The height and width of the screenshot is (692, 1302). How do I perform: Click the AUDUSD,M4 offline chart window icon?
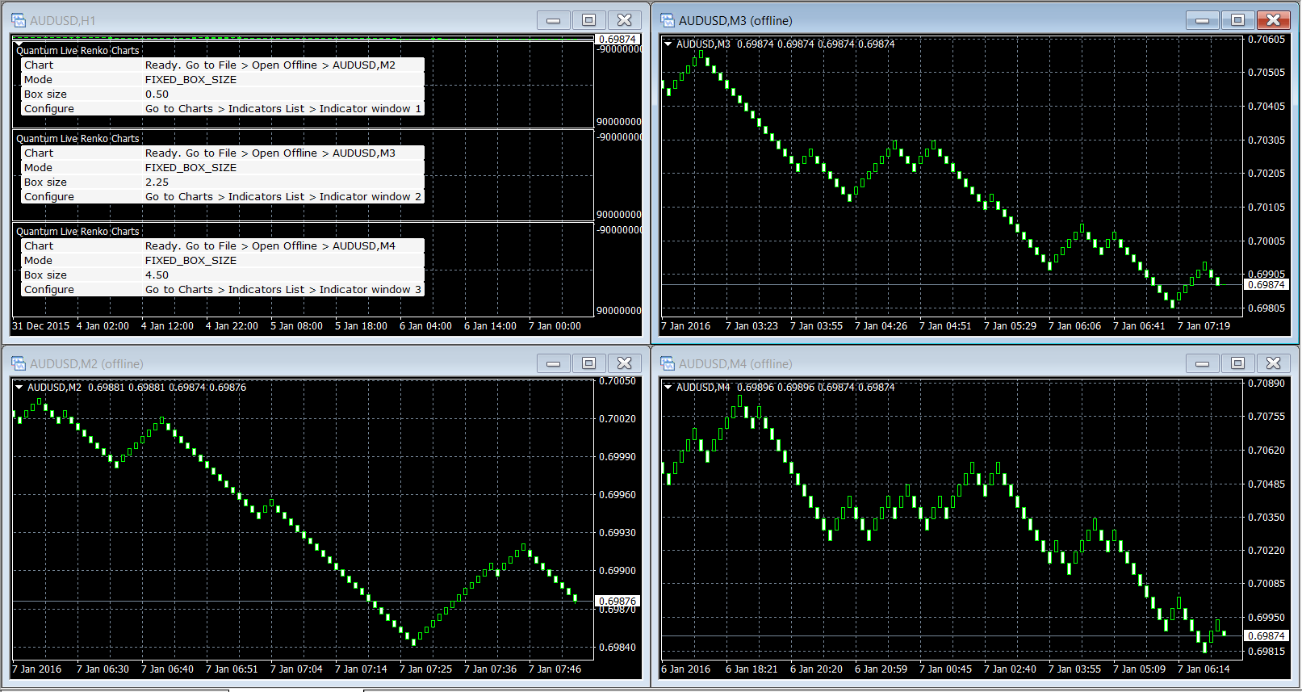(x=668, y=363)
